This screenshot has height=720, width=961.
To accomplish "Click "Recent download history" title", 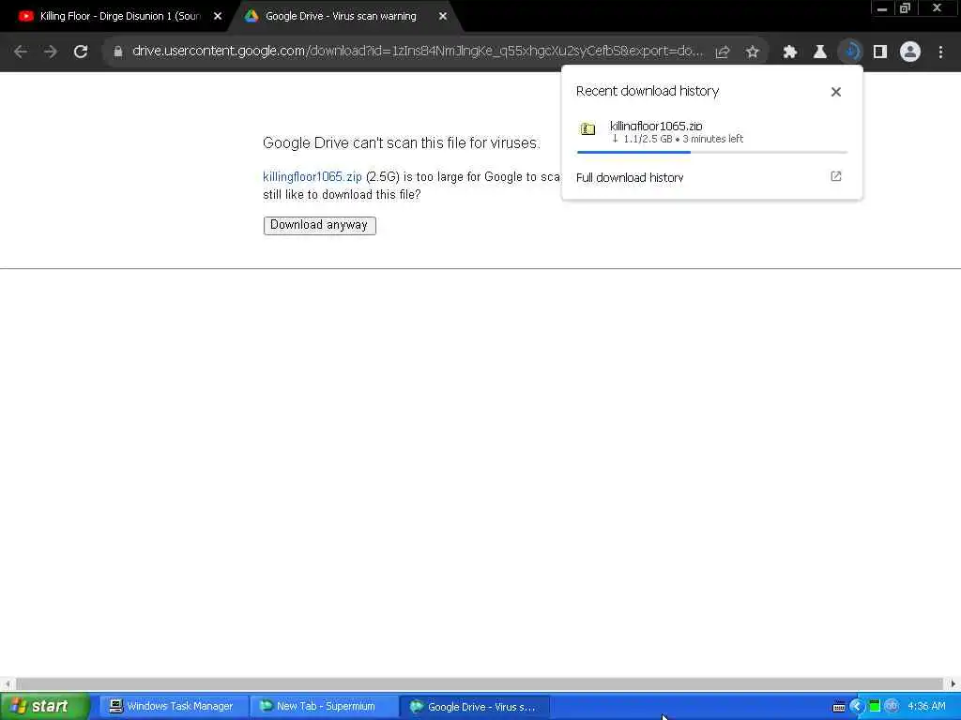I will point(648,91).
